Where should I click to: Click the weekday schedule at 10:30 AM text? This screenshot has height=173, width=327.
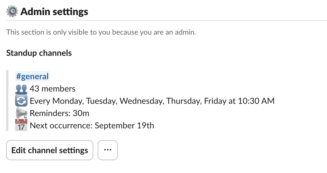coord(152,101)
